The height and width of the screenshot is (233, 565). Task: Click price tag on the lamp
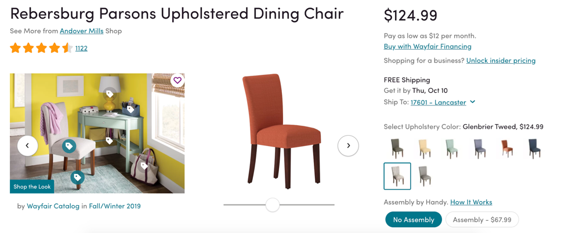tap(110, 94)
